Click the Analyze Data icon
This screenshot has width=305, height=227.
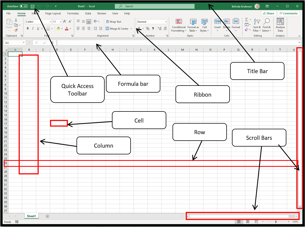click(280, 25)
